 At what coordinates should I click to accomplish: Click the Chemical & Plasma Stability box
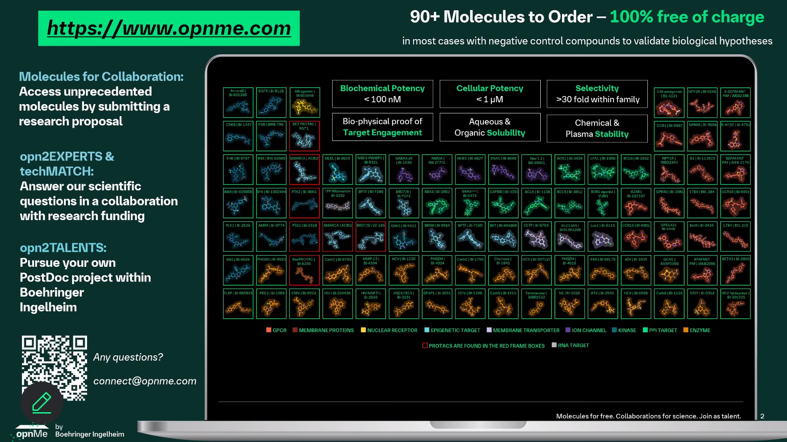(x=597, y=129)
